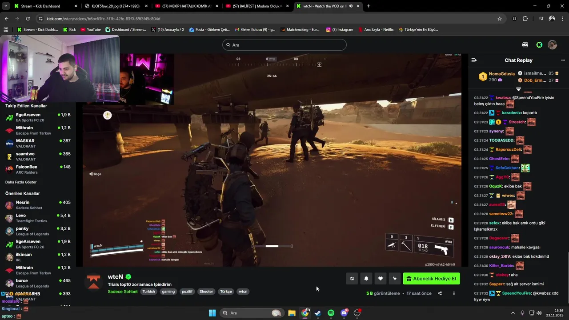Screen dimensions: 569x320
Task: Open the wtcN channel avatar
Action: pyautogui.click(x=93, y=282)
